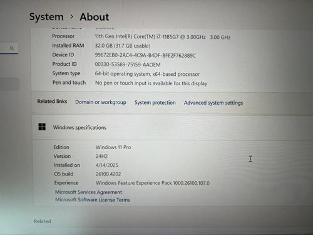
Task: Open Microsoft Software License Terms link
Action: (x=93, y=200)
